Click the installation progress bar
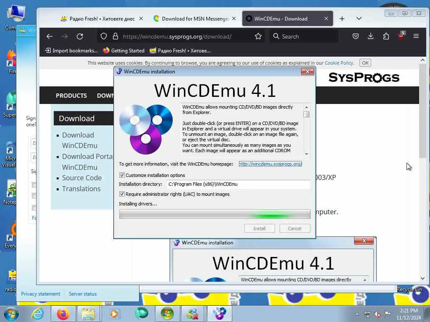 [x=215, y=214]
